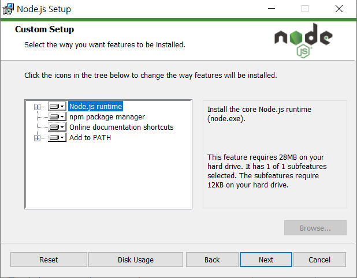357x278 pixels.
Task: Select Online documentation shortcuts feature
Action: [121, 127]
